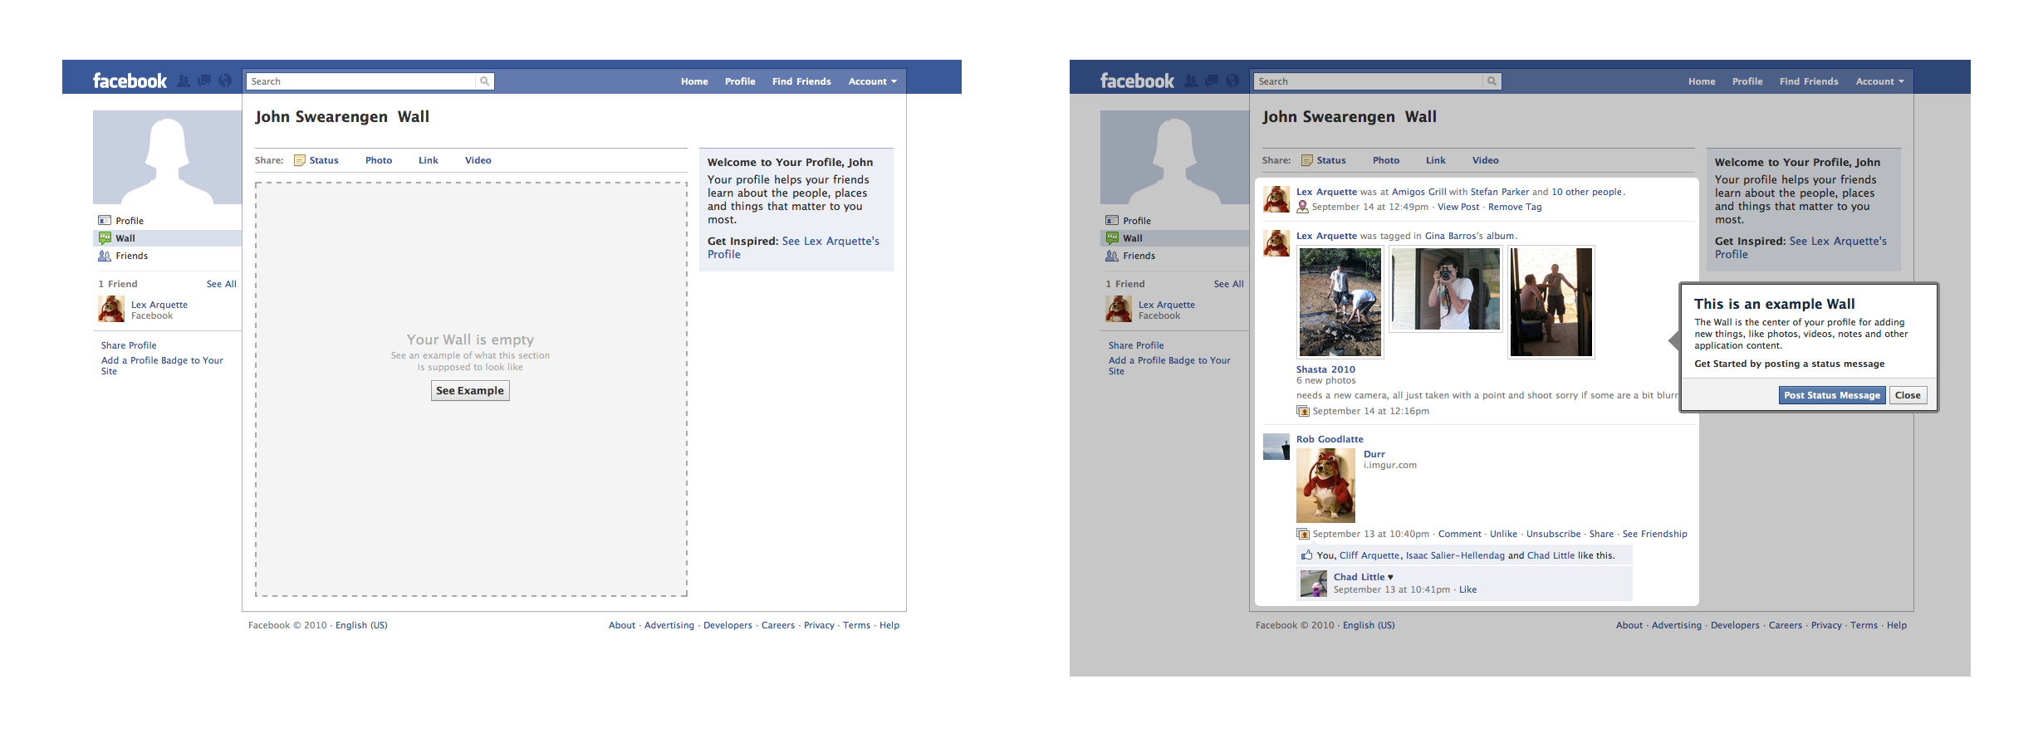
Task: Click View Post link on Amigos Grill story
Action: pos(1458,207)
